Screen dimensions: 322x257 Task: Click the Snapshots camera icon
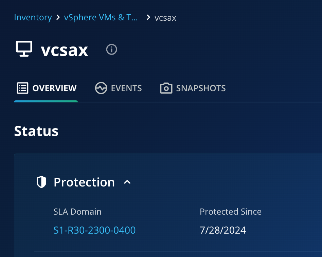pyautogui.click(x=166, y=88)
